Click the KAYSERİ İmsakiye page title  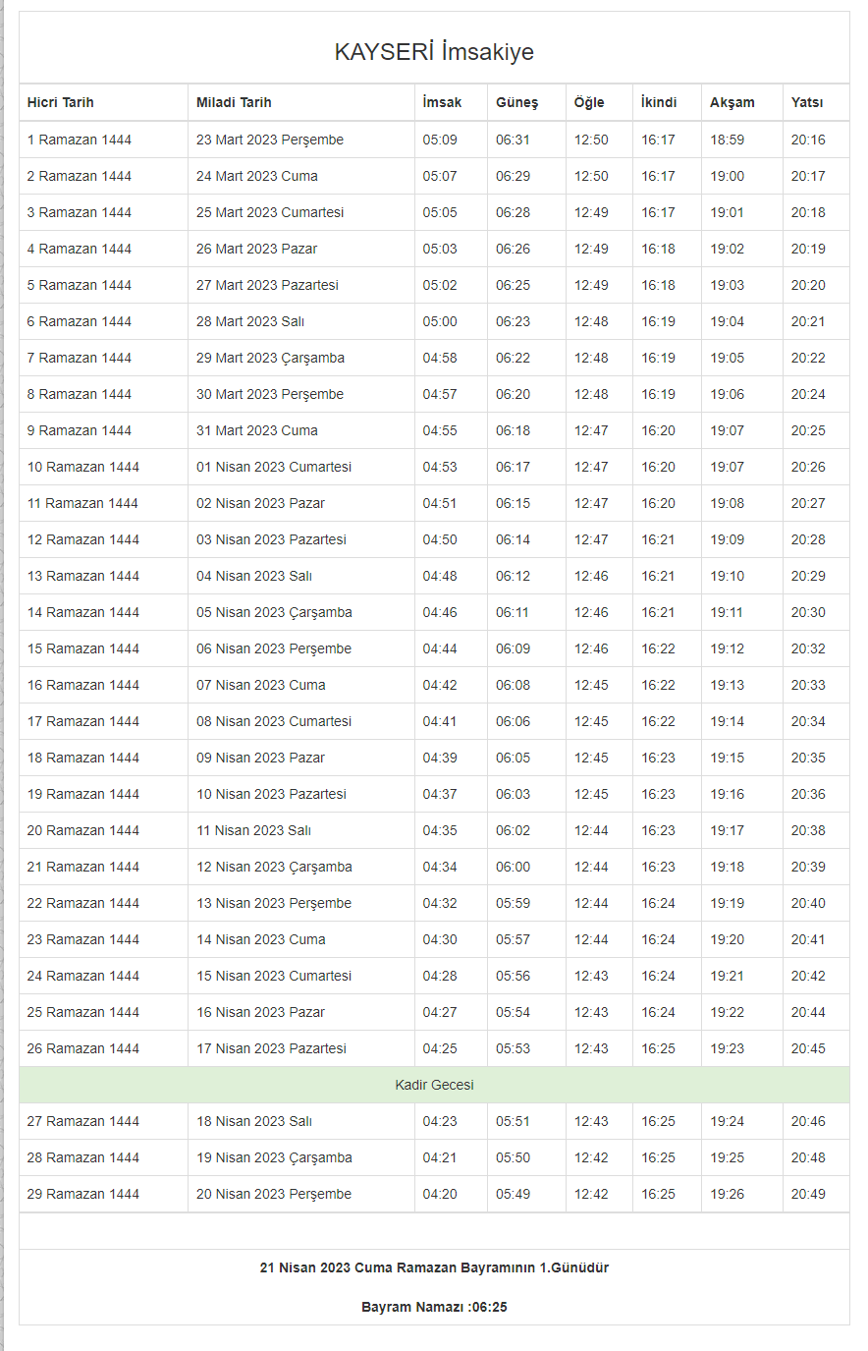point(434,52)
